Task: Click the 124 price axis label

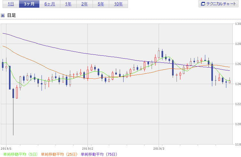Action: [x=238, y=84]
